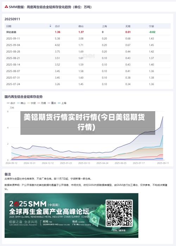Select the 1.43 宁波 value

tap(151, 38)
